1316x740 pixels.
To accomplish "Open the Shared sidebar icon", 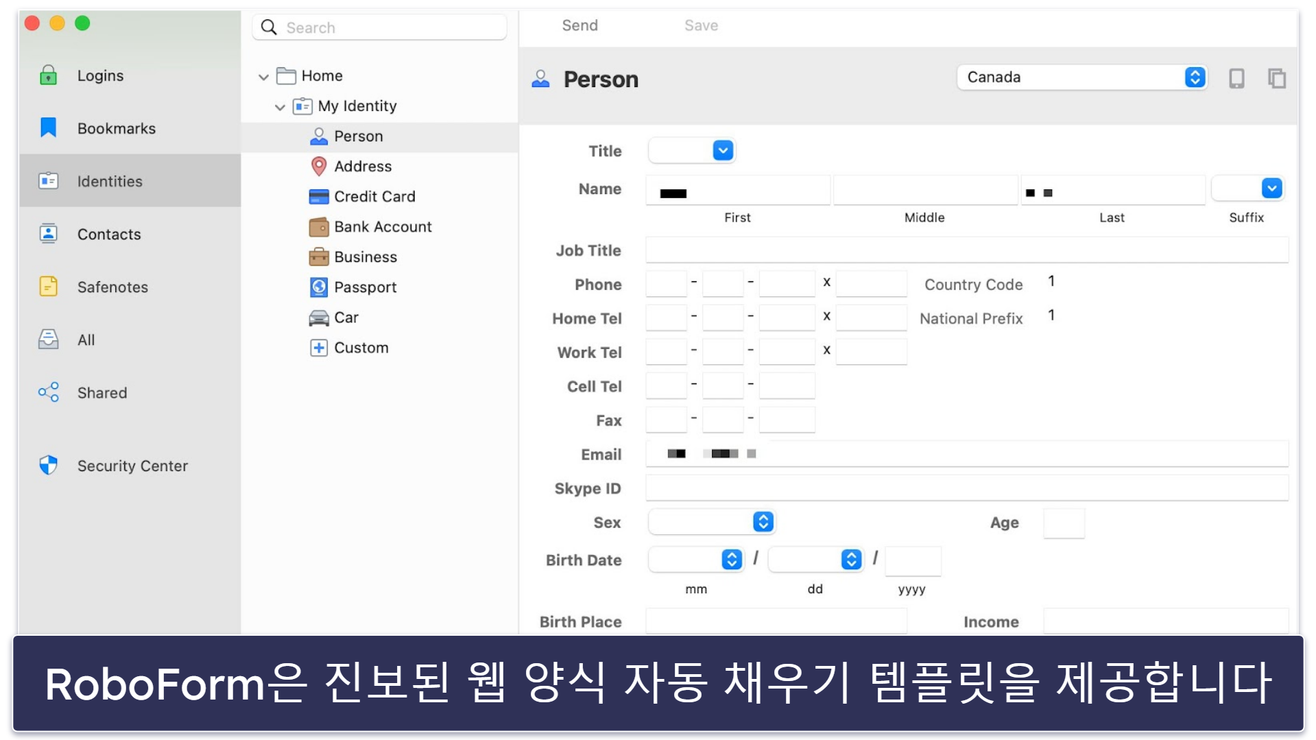I will pyautogui.click(x=48, y=392).
